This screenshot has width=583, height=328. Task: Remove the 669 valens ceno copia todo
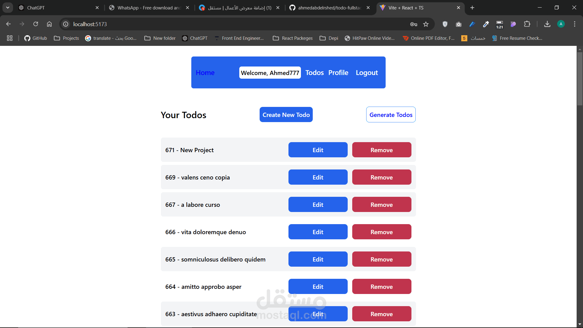[x=381, y=177]
